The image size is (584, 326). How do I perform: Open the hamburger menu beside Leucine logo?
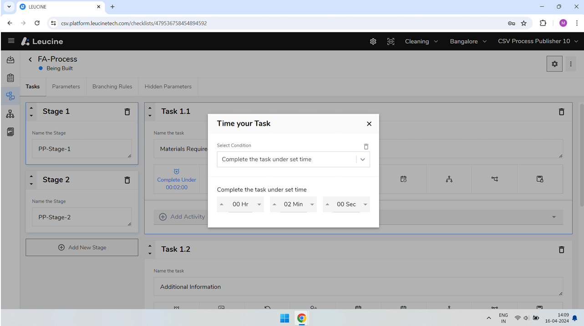pyautogui.click(x=11, y=41)
